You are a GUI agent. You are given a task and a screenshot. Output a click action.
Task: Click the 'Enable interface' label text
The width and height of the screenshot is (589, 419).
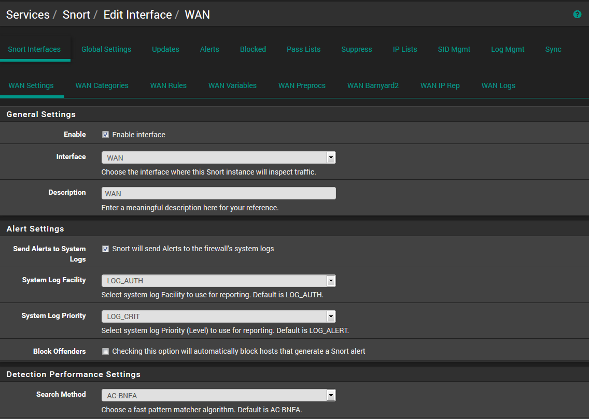pos(138,135)
